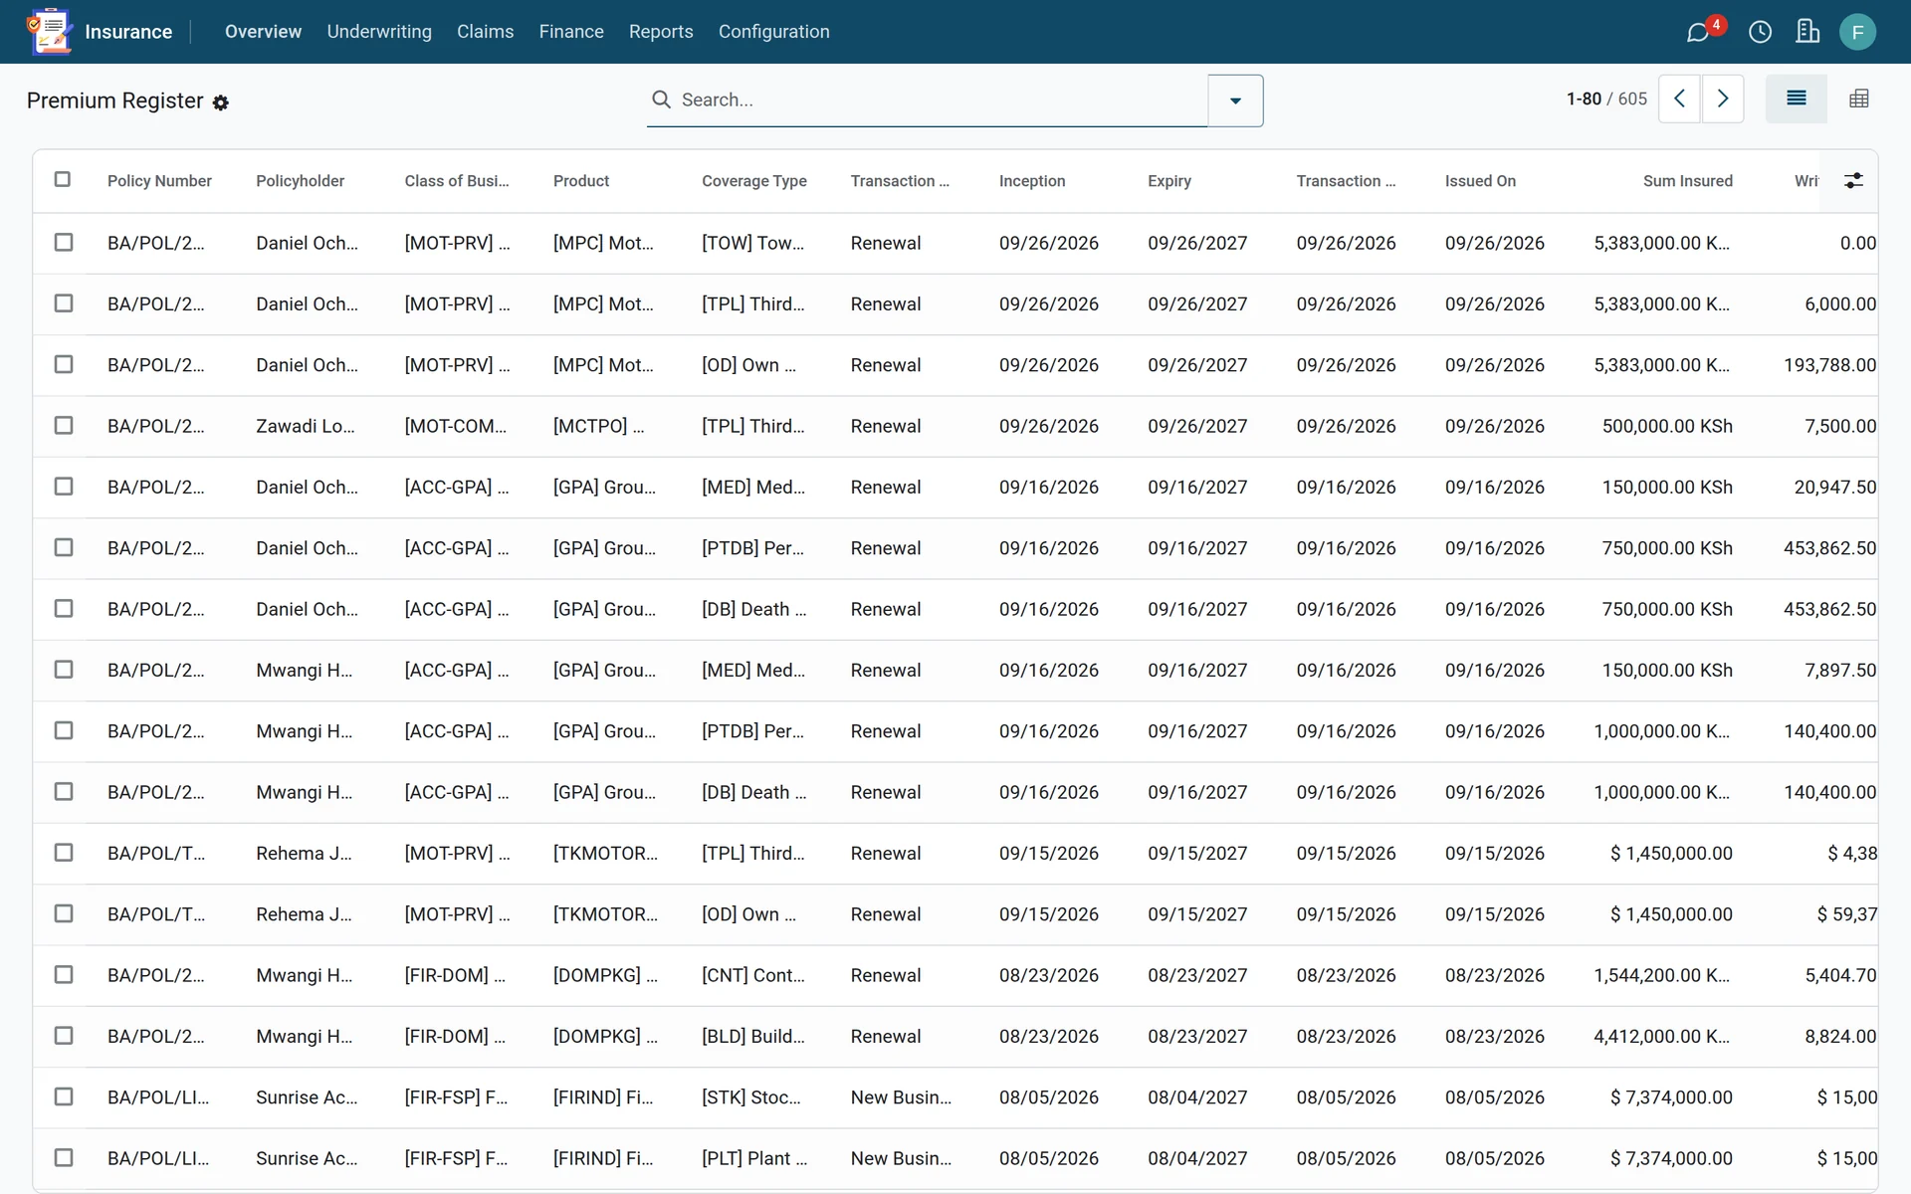Screen dimensions: 1911x1194
Task: Sort by Inception column header
Action: pos(1032,181)
